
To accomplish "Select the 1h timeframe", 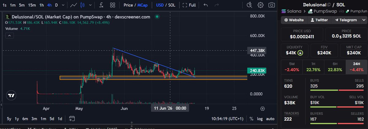I will pyautogui.click(x=42, y=5).
